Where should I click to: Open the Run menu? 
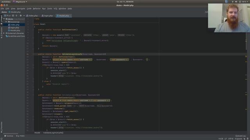[44, 9]
